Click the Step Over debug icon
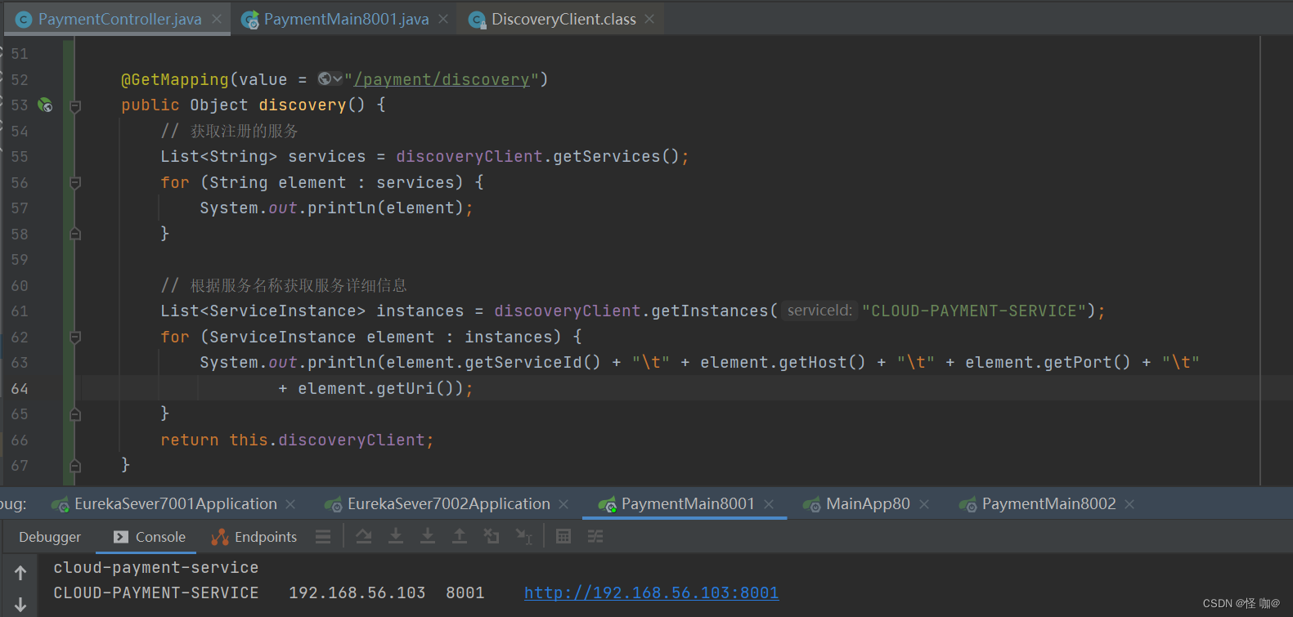This screenshot has width=1293, height=617. [x=364, y=537]
